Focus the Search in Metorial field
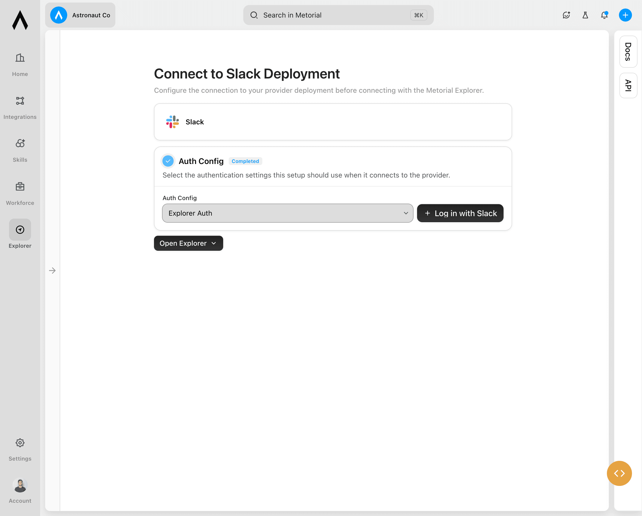 tap(338, 15)
